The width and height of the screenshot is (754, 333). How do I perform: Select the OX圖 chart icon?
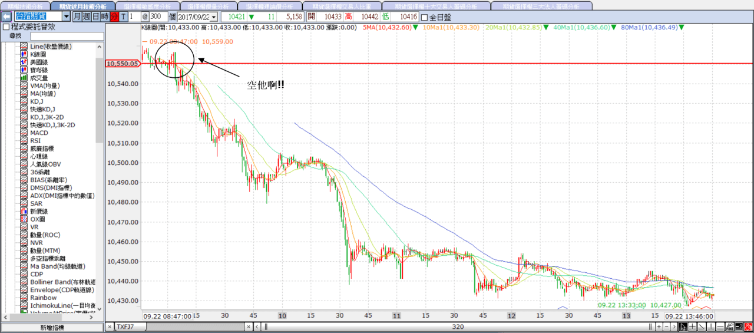tap(24, 219)
